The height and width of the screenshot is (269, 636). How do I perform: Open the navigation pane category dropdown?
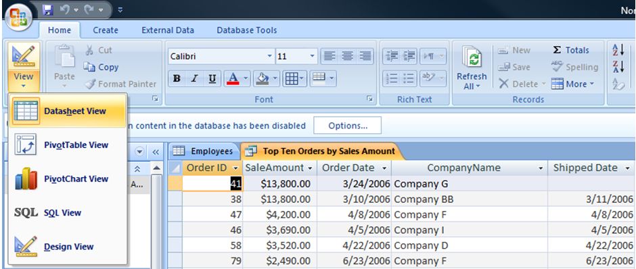pos(139,152)
